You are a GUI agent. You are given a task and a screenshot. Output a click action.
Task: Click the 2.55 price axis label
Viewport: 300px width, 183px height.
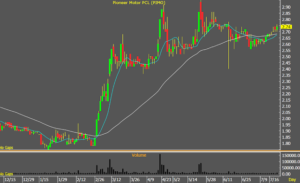pyautogui.click(x=286, y=51)
